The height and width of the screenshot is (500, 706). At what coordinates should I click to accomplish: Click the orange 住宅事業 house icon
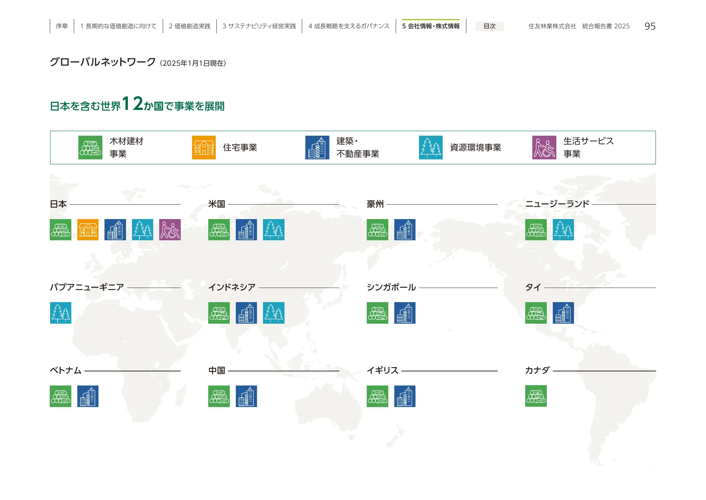pyautogui.click(x=204, y=148)
